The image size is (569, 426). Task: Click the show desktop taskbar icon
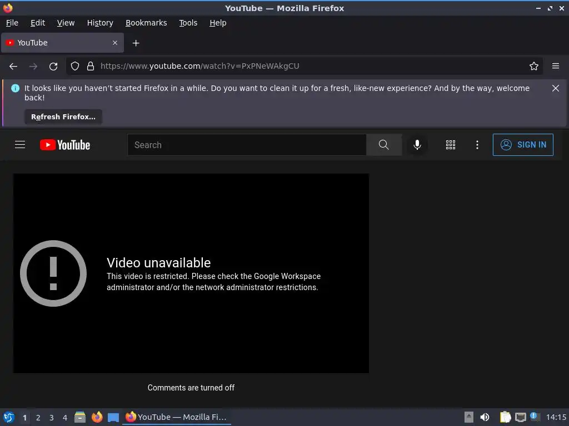(113, 418)
